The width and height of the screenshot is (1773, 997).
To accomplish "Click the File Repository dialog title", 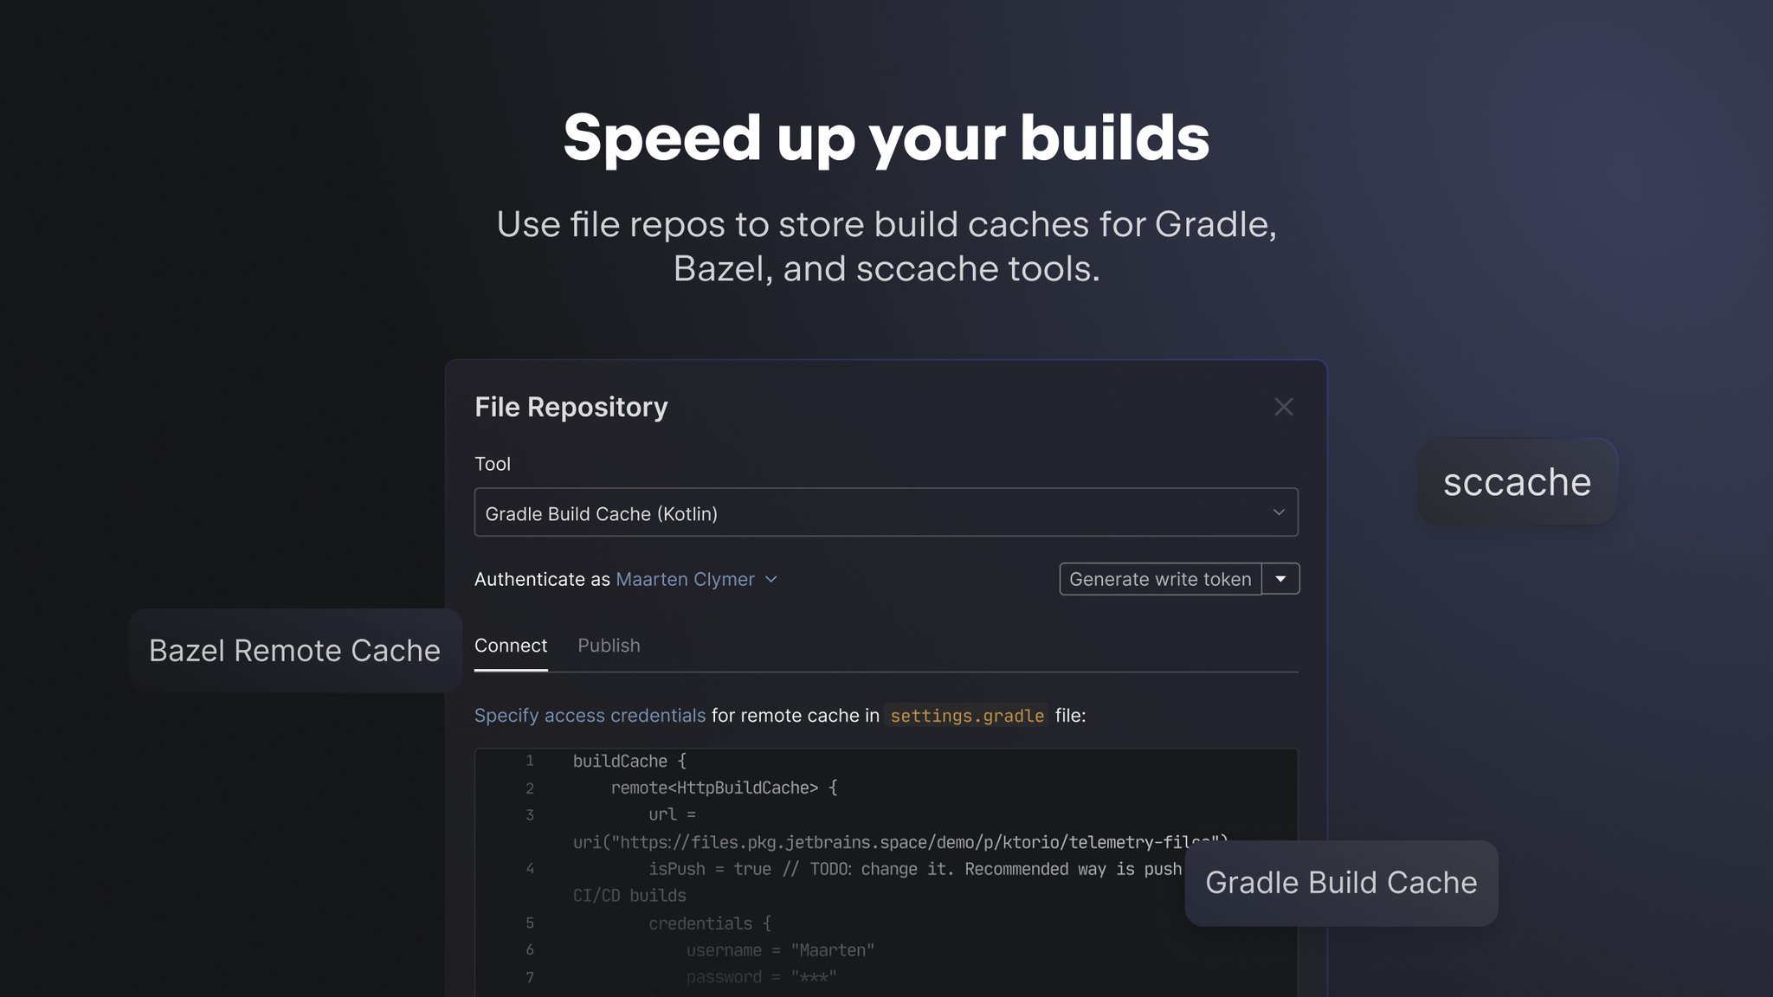I will 571,407.
